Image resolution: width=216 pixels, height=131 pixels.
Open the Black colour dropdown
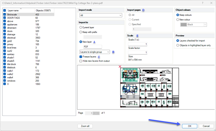click(x=193, y=24)
